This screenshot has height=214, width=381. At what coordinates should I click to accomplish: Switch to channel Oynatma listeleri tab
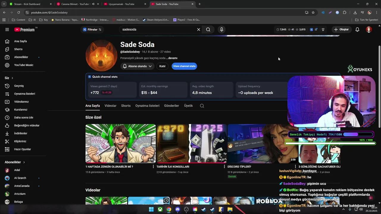(147, 106)
